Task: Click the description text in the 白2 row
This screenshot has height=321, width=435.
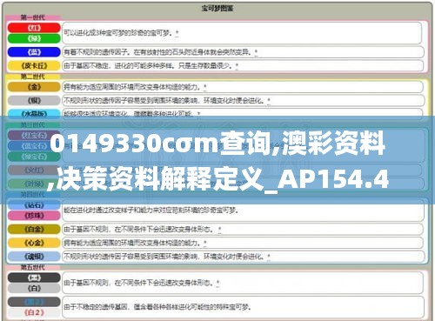Action: pyautogui.click(x=157, y=307)
